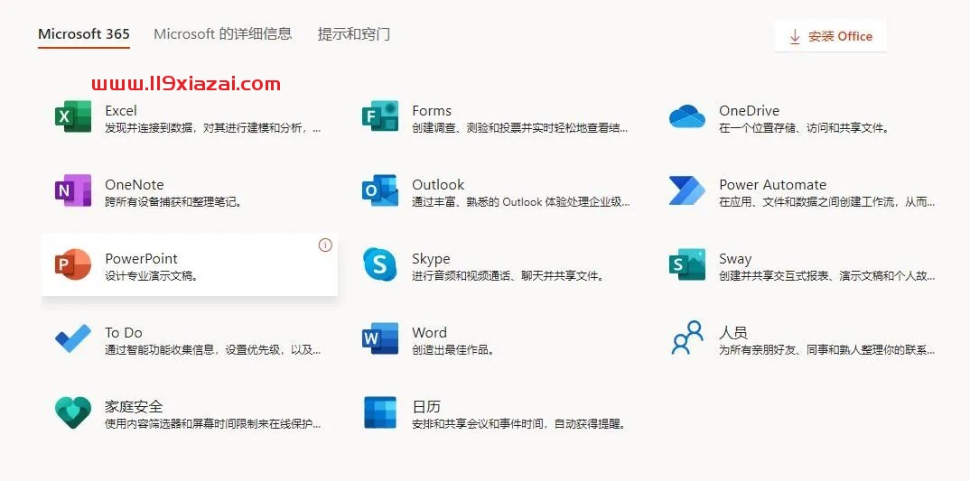Screen dimensions: 970x481
Task: Open the 人员 people icon
Action: [687, 338]
